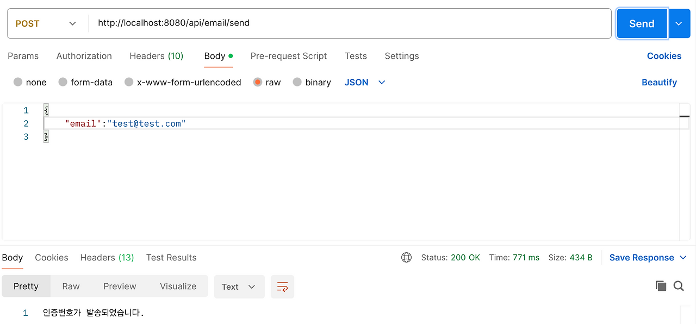The height and width of the screenshot is (324, 696).
Task: Open the Settings tab
Action: click(x=402, y=56)
